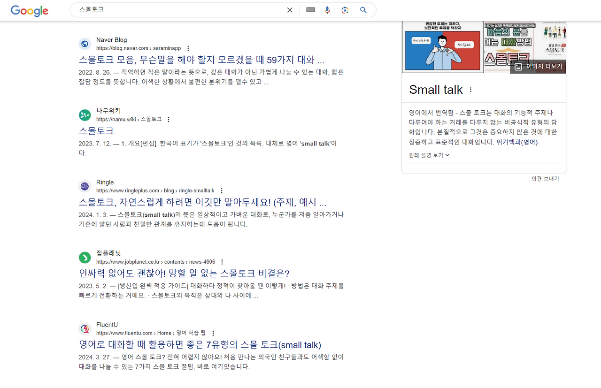This screenshot has height=388, width=601.
Task: Open Google Lens image search
Action: [345, 10]
